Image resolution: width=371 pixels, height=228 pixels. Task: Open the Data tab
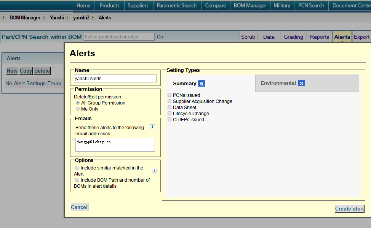pyautogui.click(x=269, y=37)
